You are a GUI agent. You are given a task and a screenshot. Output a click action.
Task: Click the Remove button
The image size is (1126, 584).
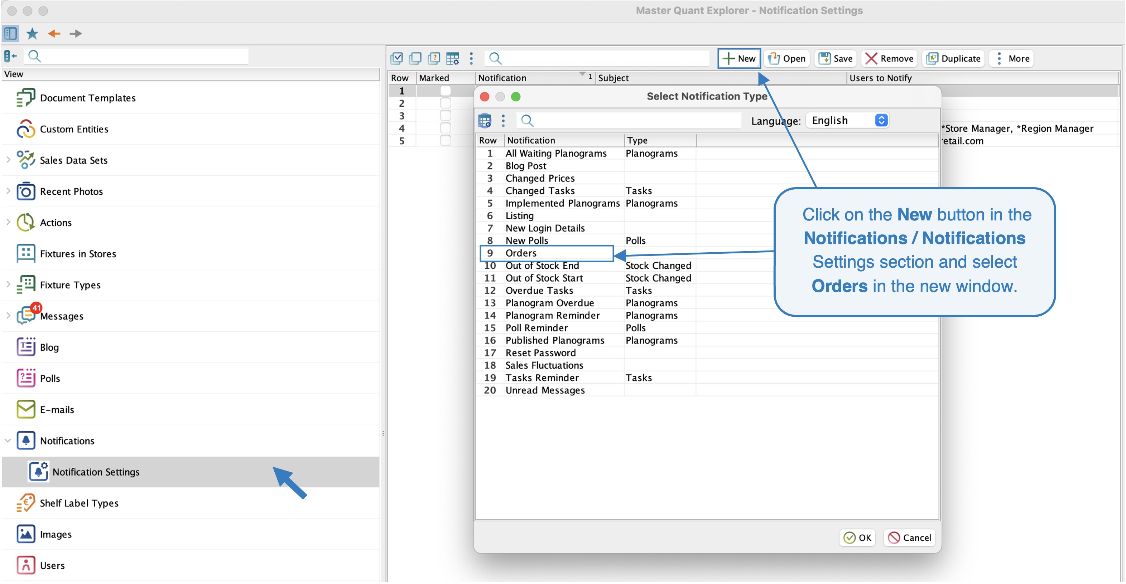click(x=889, y=59)
